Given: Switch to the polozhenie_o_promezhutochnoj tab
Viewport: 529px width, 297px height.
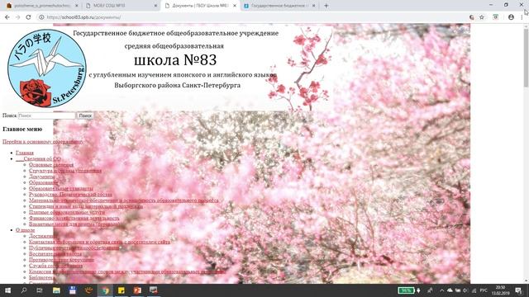Looking at the screenshot, I should pos(42,6).
